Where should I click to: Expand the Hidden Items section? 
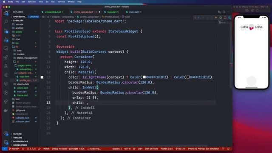(x=20, y=145)
